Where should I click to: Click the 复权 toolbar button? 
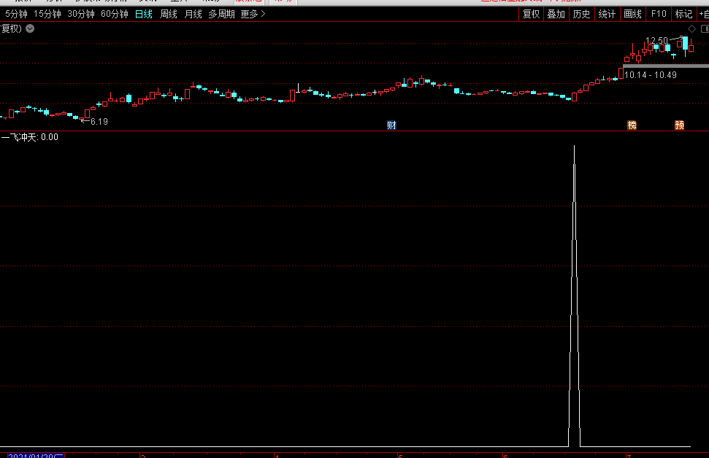pyautogui.click(x=531, y=14)
